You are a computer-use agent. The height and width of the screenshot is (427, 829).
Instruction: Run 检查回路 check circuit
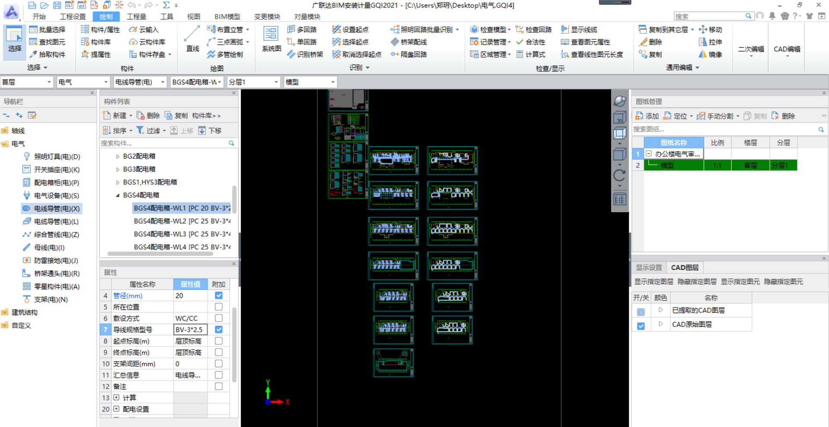point(534,29)
